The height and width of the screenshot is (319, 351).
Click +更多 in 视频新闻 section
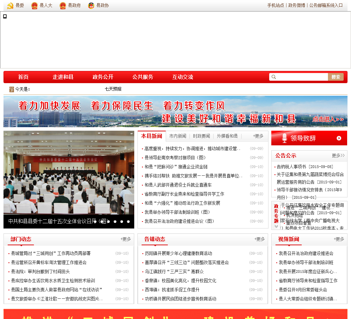tap(339, 239)
